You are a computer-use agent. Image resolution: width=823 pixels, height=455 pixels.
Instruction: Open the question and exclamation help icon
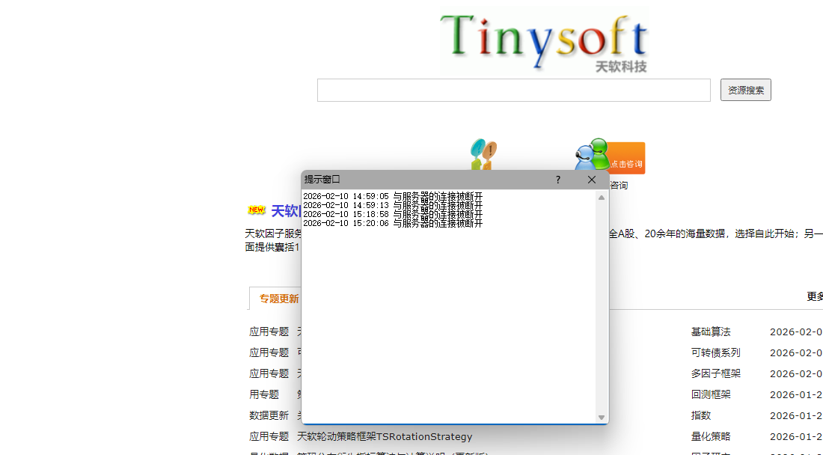click(x=483, y=154)
